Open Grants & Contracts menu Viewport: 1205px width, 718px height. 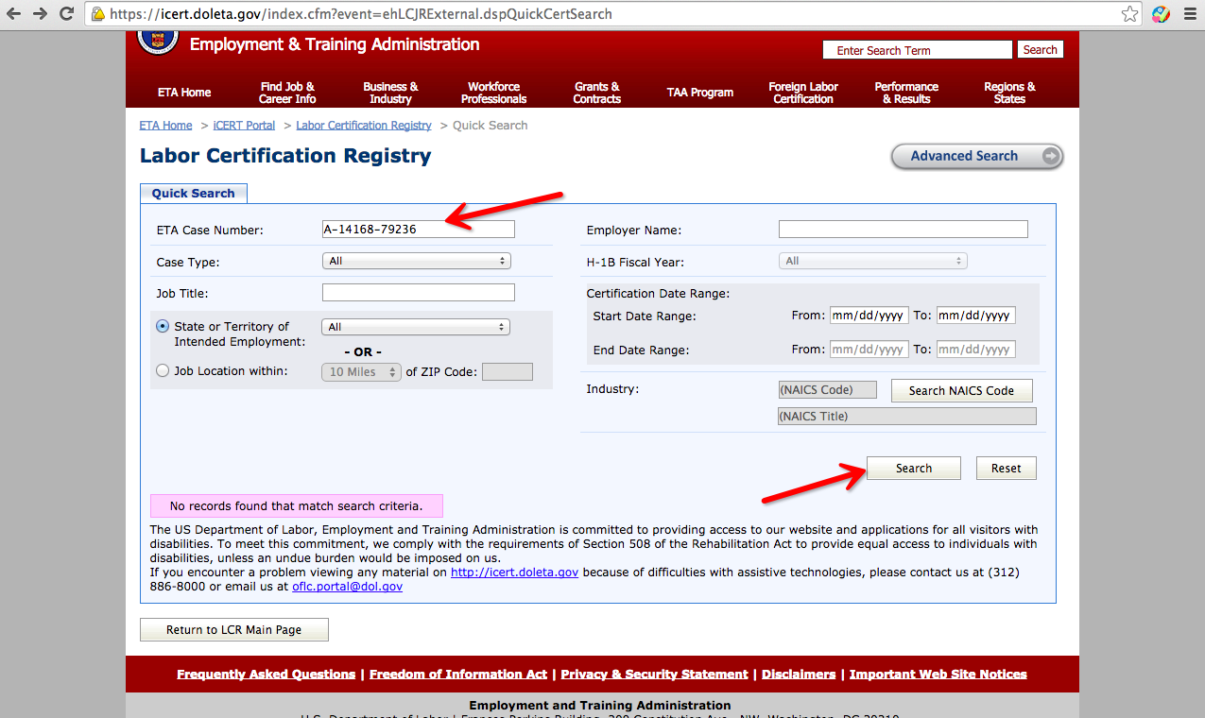[597, 93]
